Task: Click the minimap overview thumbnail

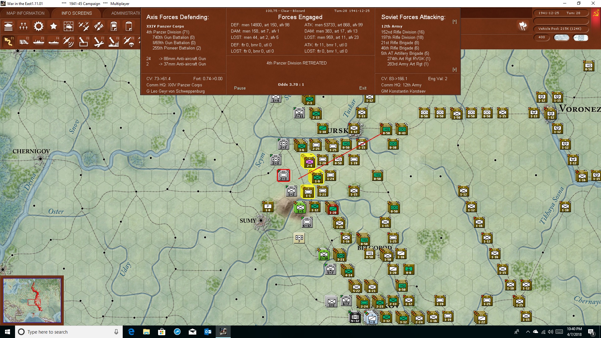Action: click(32, 300)
